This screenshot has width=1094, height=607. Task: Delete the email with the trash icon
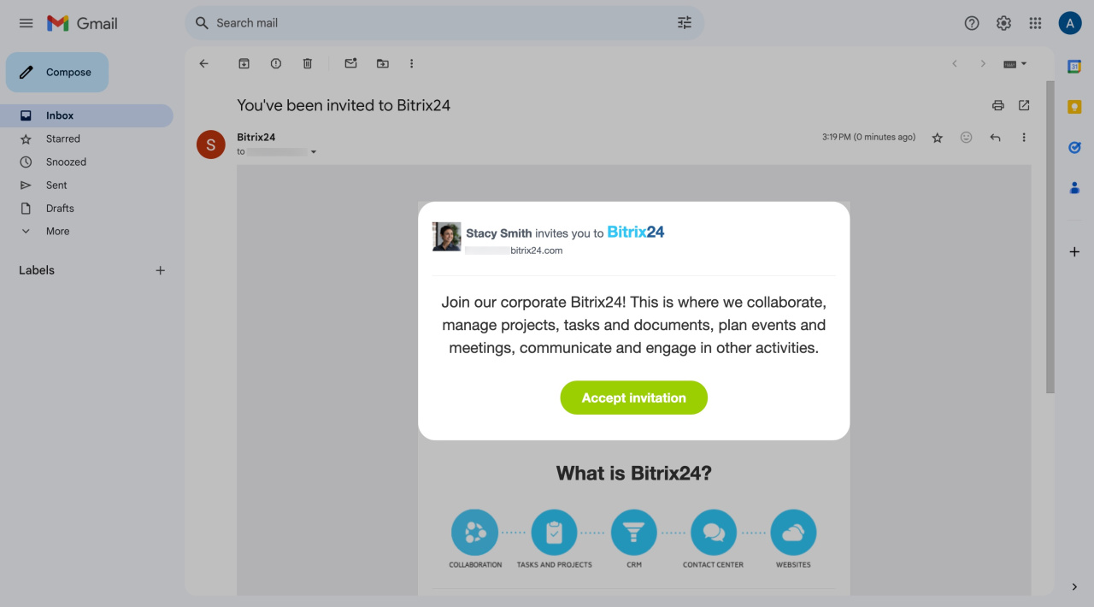308,63
